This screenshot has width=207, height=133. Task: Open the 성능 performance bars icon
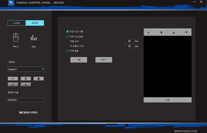(x=34, y=38)
